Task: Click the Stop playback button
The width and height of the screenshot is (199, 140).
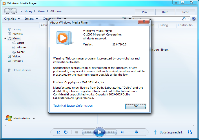Action: click(x=77, y=132)
